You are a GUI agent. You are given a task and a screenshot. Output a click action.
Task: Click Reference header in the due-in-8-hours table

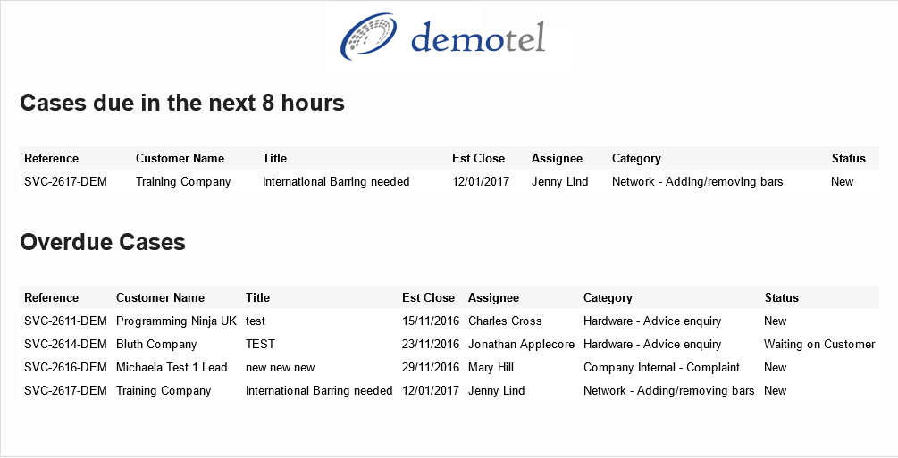click(52, 159)
